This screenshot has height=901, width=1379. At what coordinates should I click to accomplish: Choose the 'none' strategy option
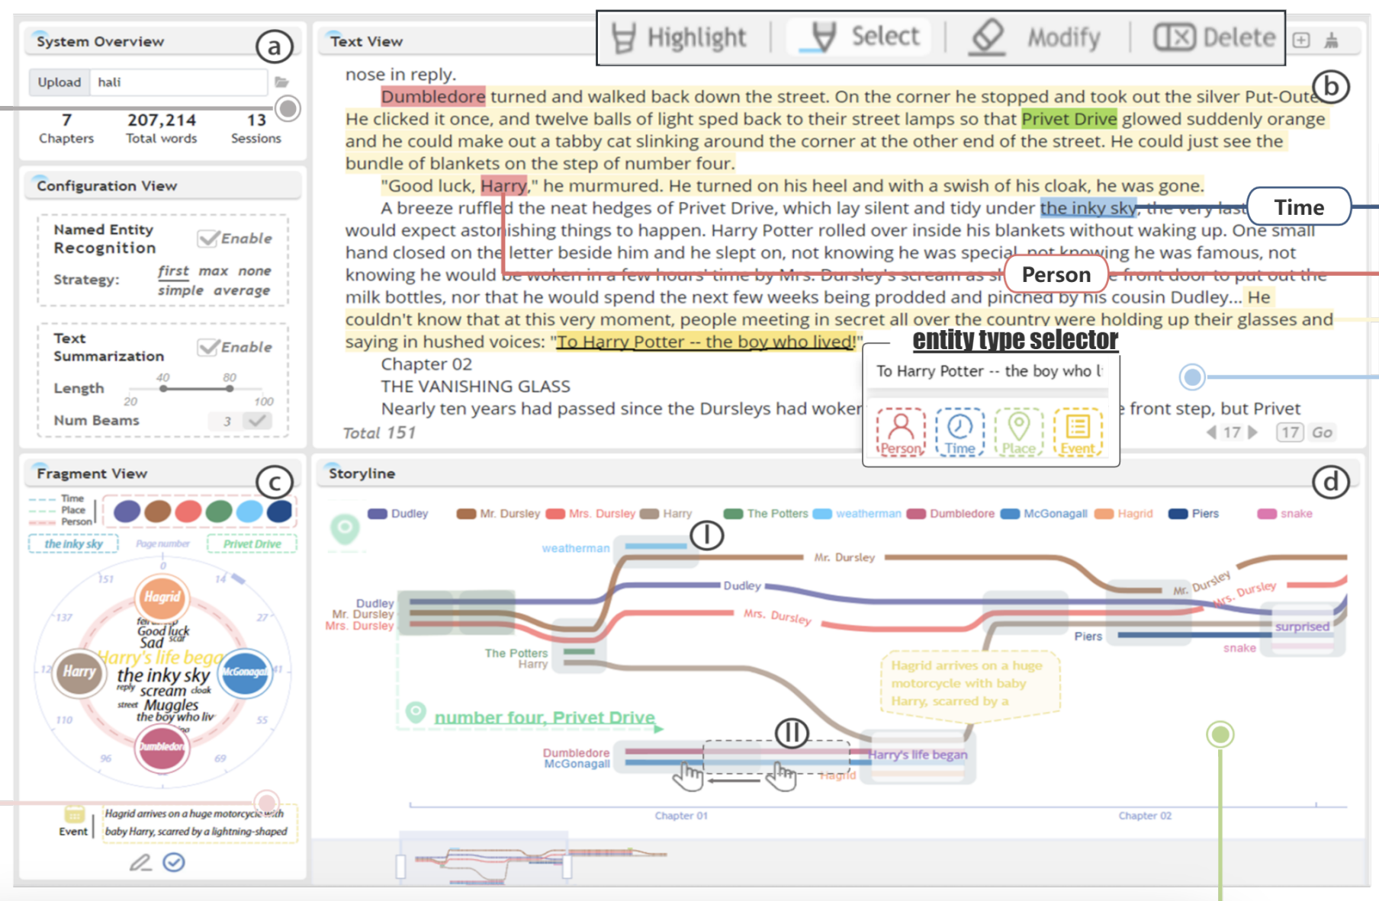255,271
